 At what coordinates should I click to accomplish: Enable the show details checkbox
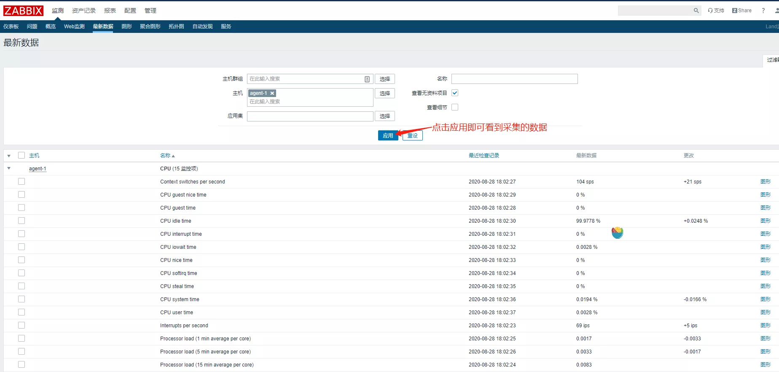pyautogui.click(x=455, y=107)
